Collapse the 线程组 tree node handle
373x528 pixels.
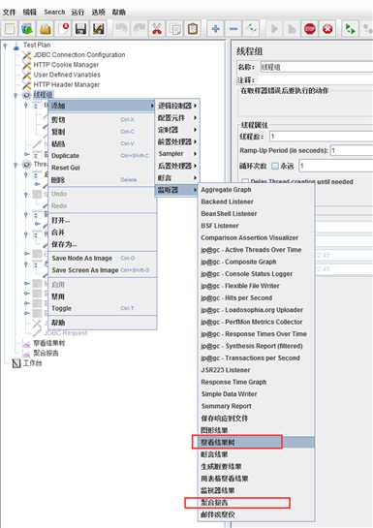(16, 95)
